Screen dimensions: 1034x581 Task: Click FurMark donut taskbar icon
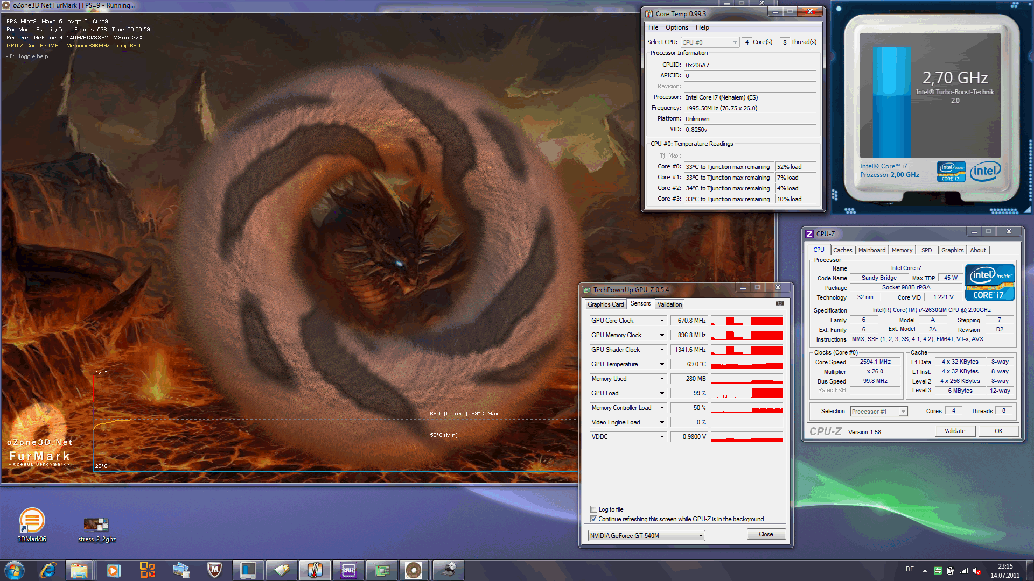coord(414,570)
